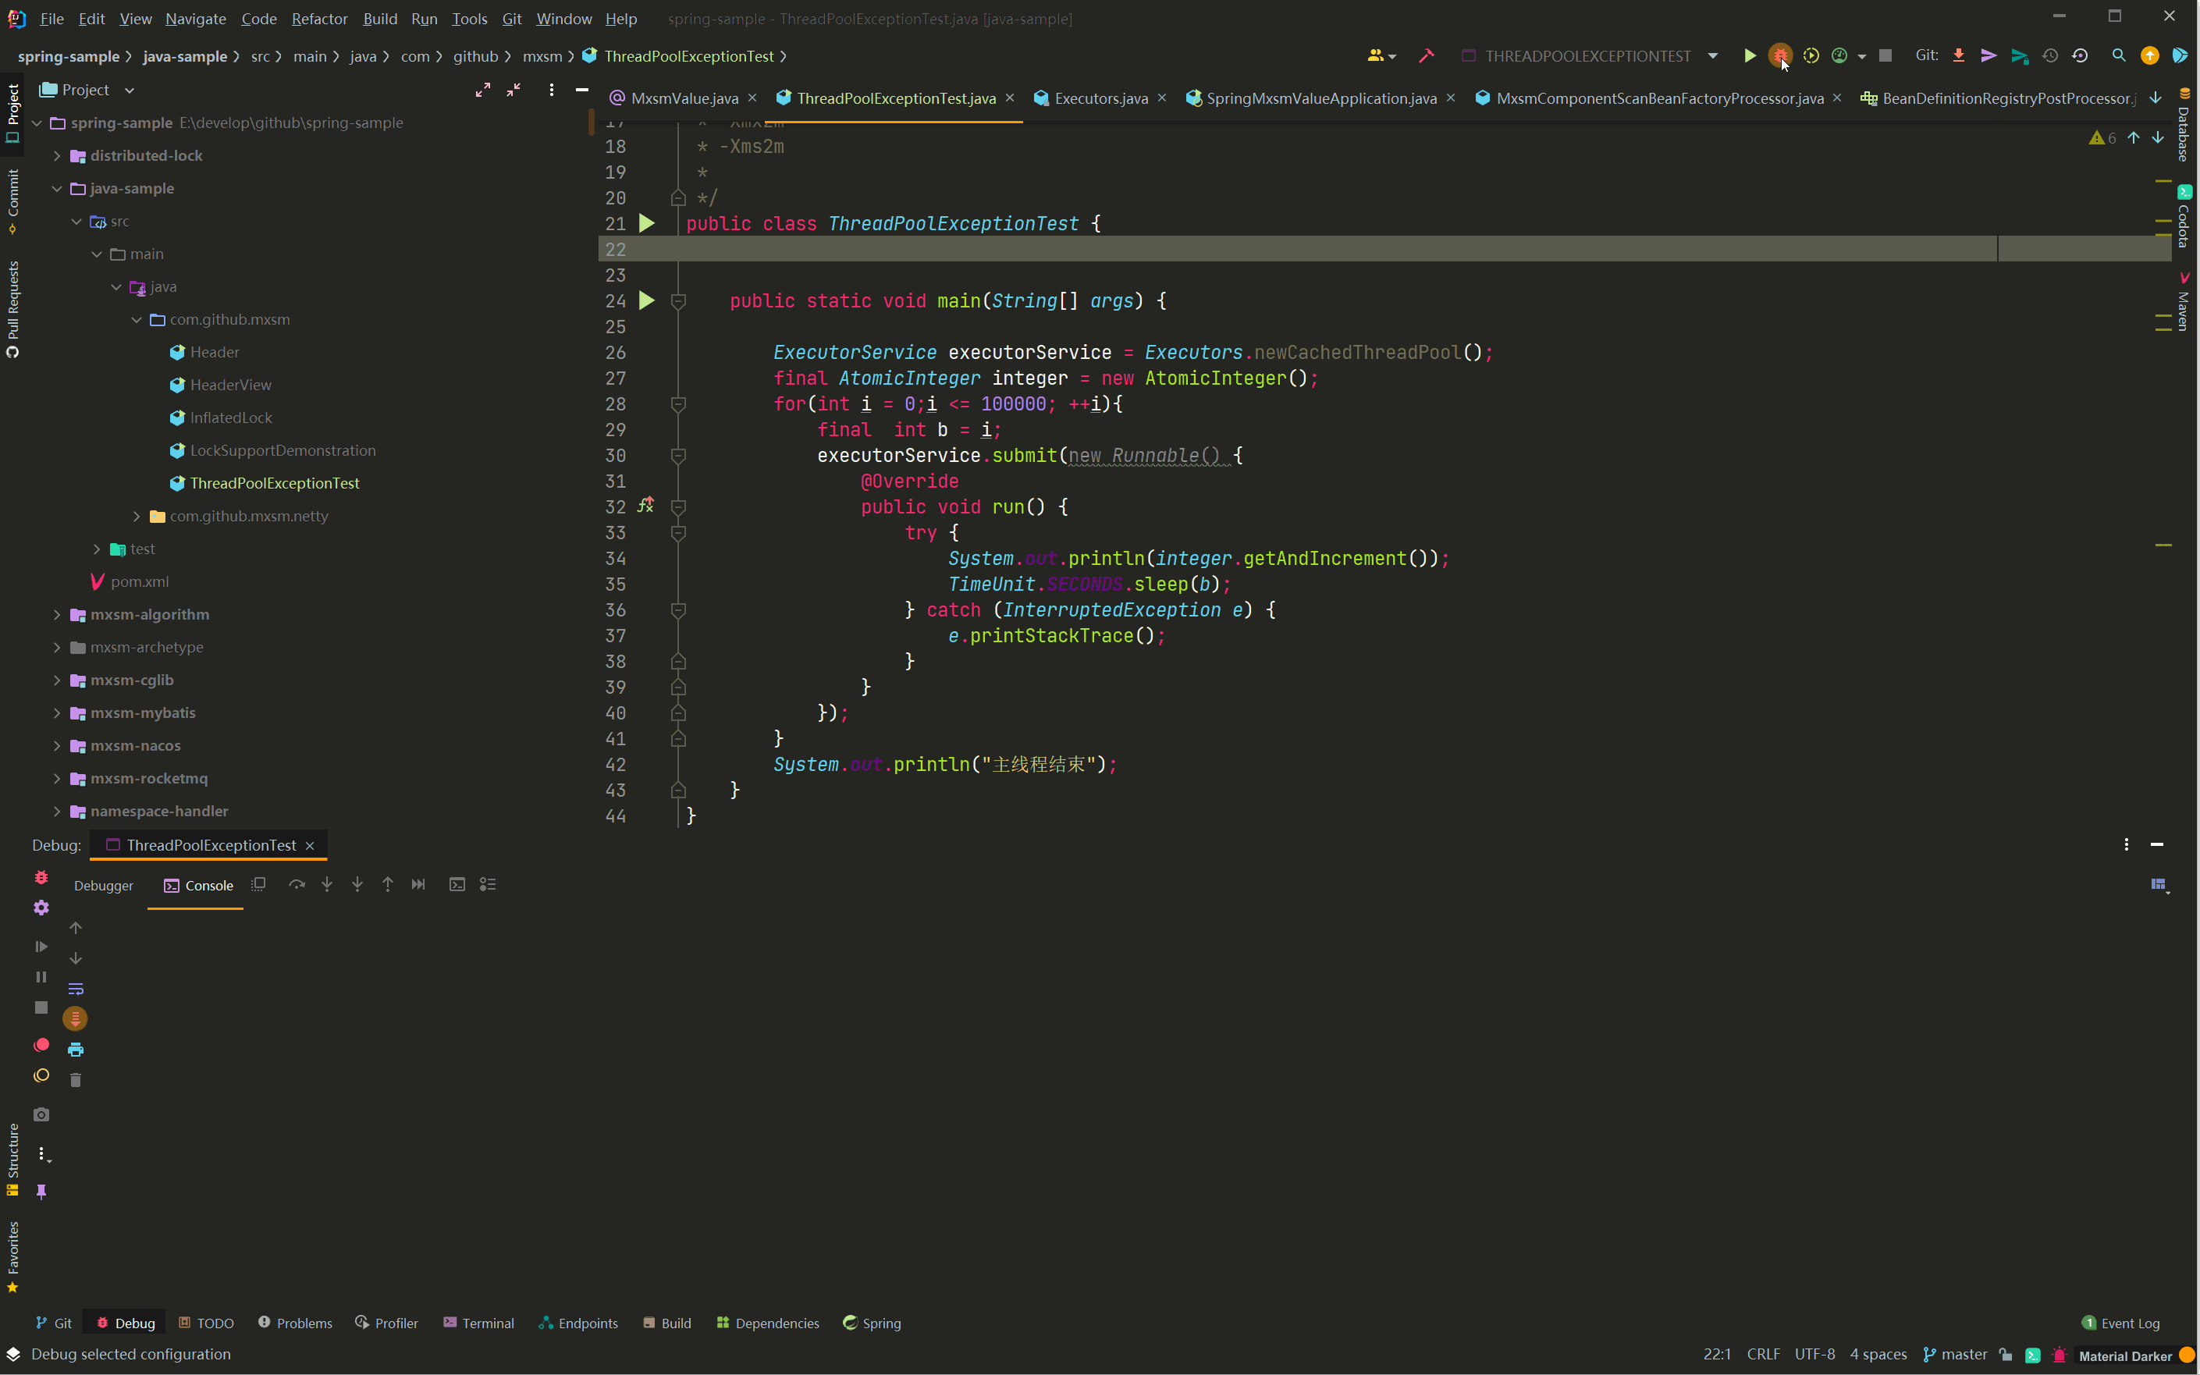Clear console with the trash icon

point(76,1080)
